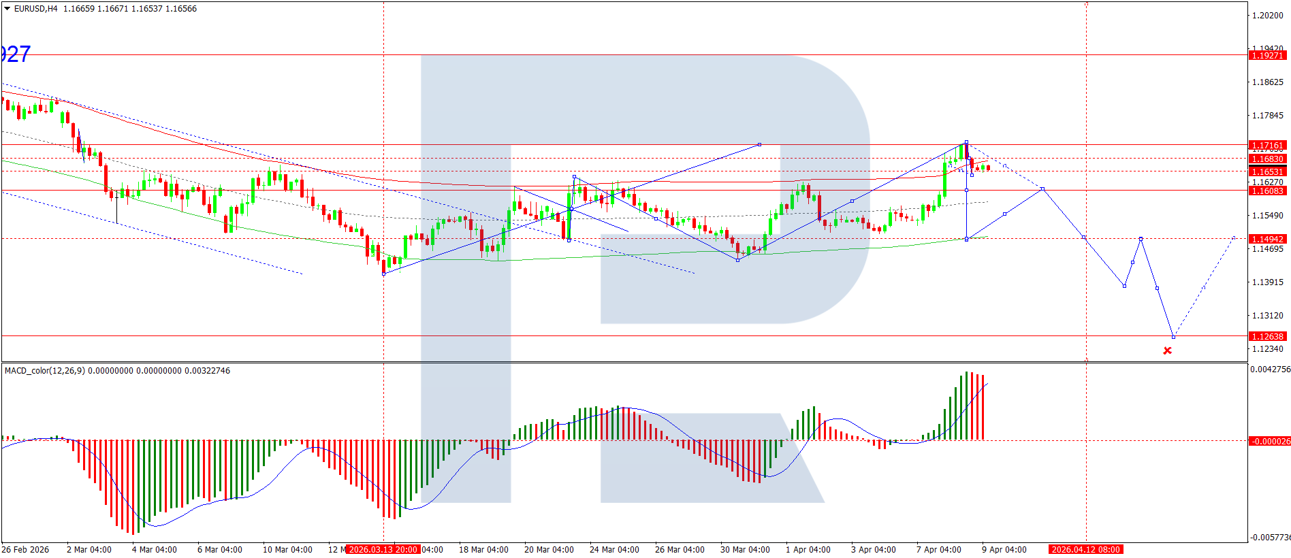This screenshot has height=558, width=1291.
Task: Select the 1.19271 red price label
Action: 1268,55
